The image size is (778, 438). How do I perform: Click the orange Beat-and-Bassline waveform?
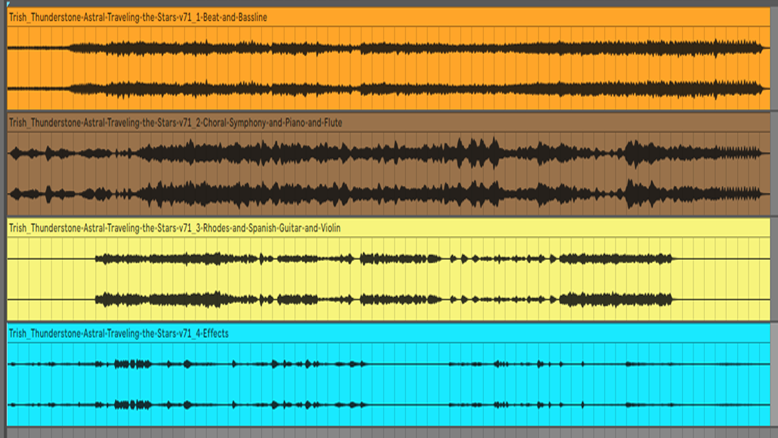pos(389,68)
